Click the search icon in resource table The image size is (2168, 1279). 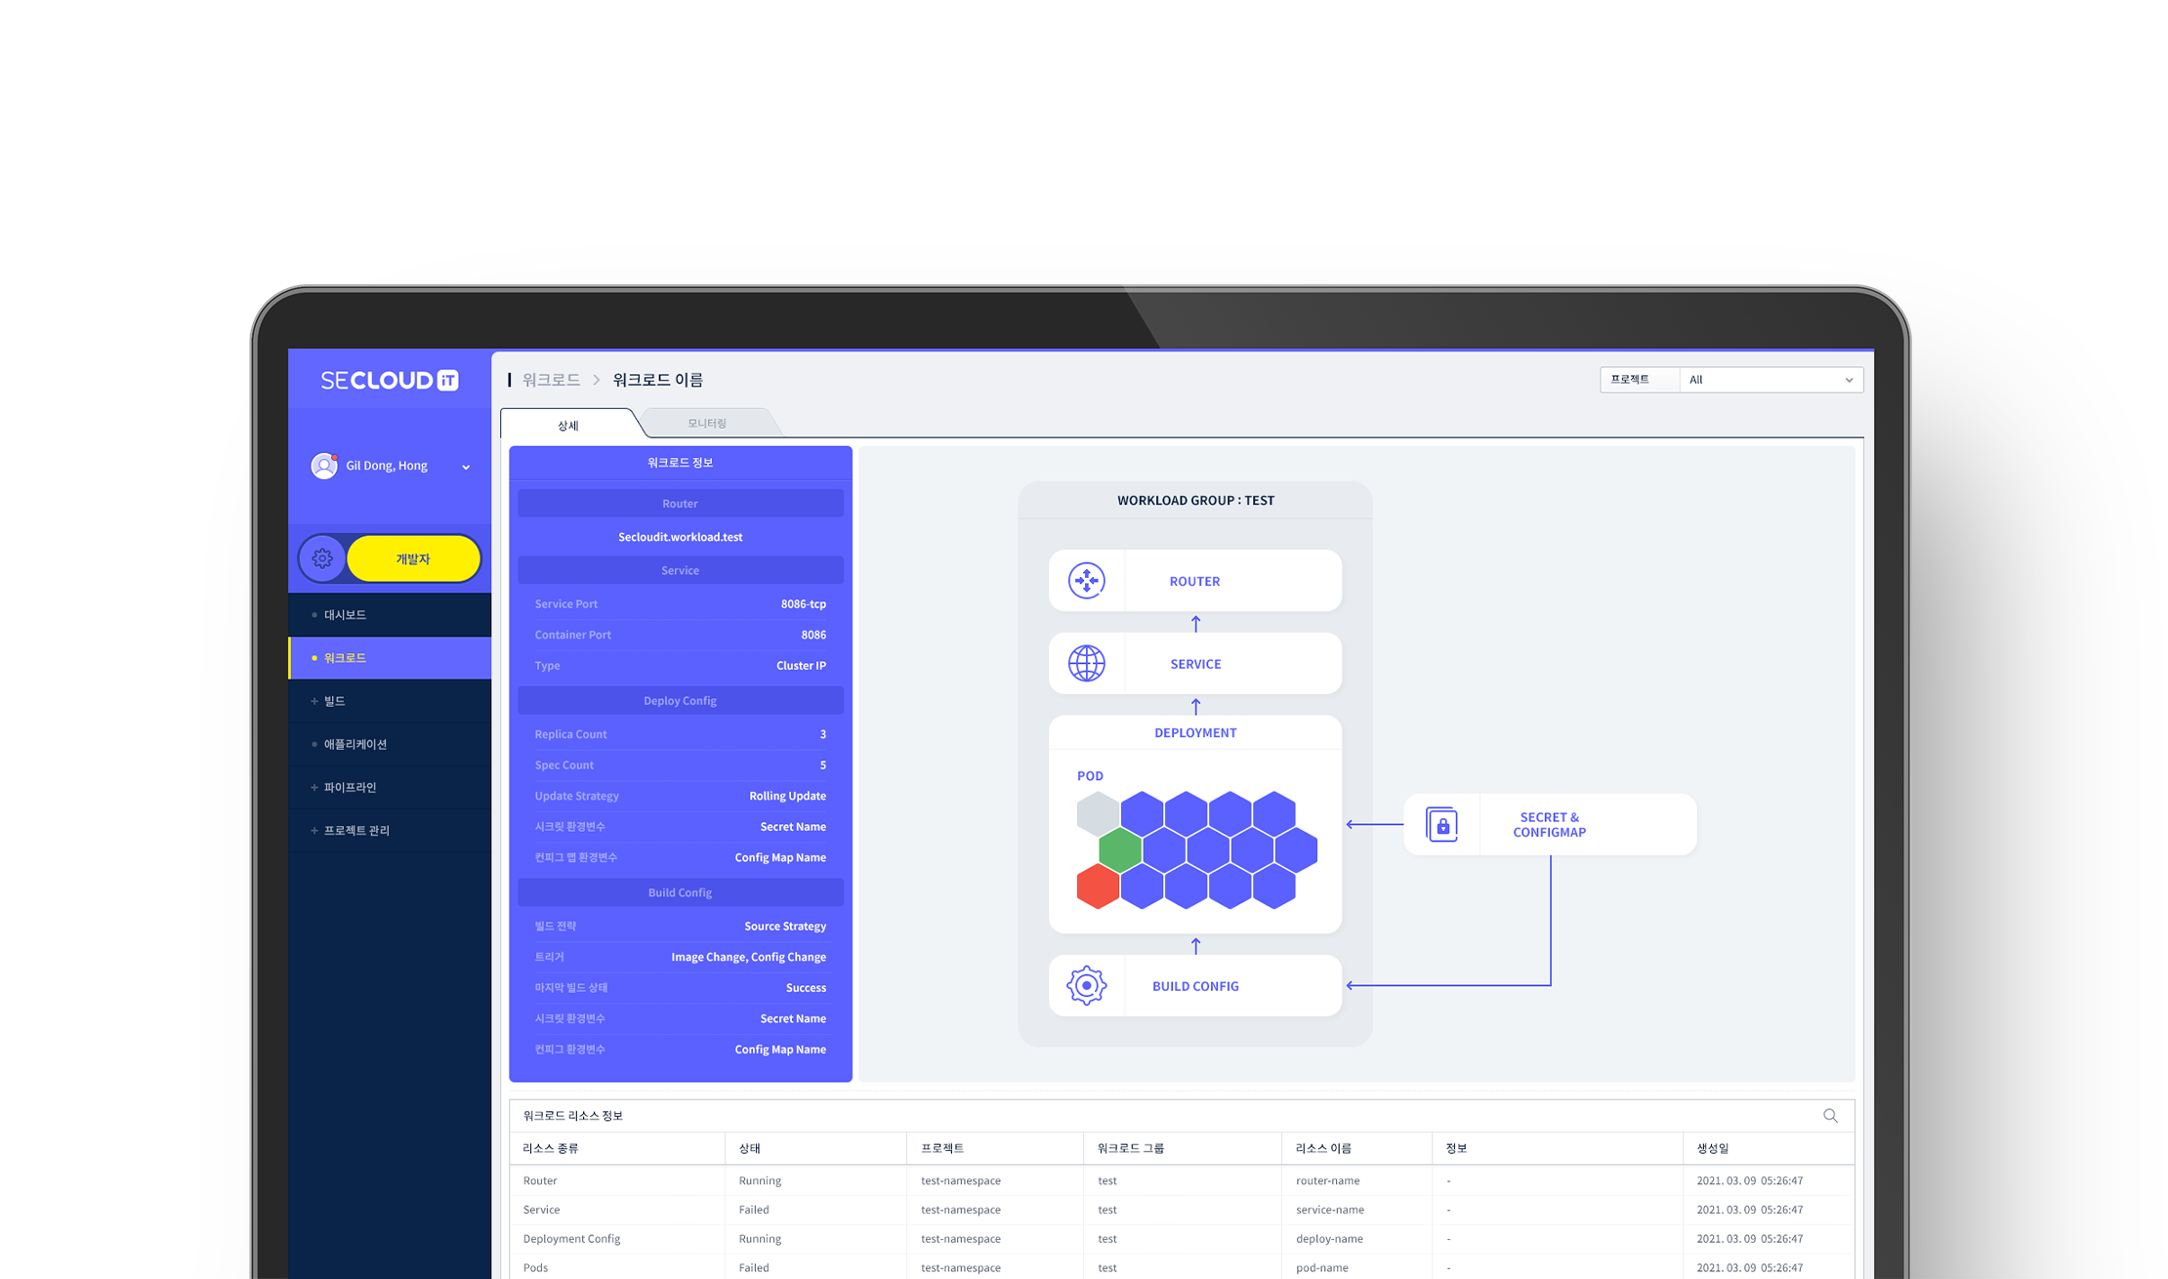tap(1830, 1116)
